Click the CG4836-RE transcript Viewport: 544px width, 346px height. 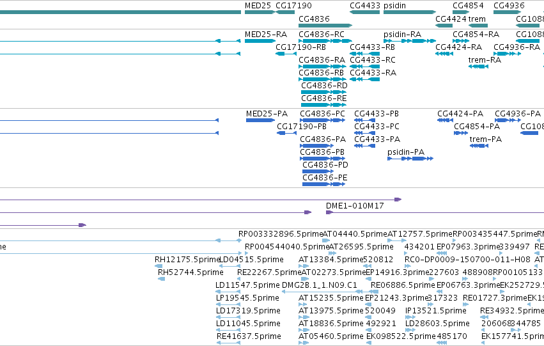pyautogui.click(x=323, y=105)
